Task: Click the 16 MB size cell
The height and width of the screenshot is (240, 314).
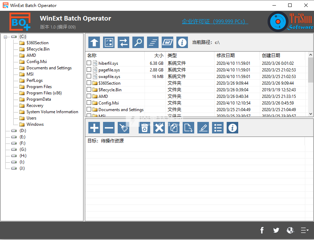Action: coord(158,77)
